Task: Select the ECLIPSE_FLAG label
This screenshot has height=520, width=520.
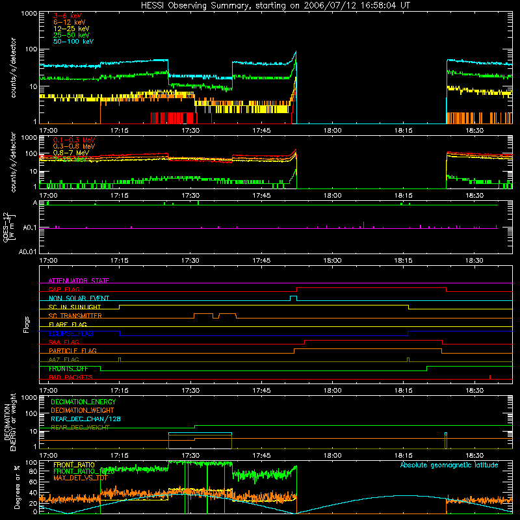Action: 71,333
